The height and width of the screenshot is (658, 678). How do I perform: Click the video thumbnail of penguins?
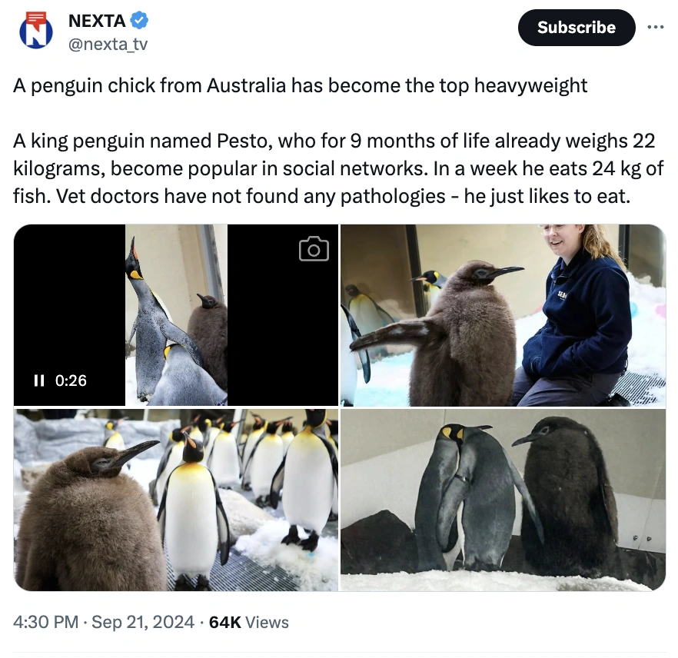[176, 315]
